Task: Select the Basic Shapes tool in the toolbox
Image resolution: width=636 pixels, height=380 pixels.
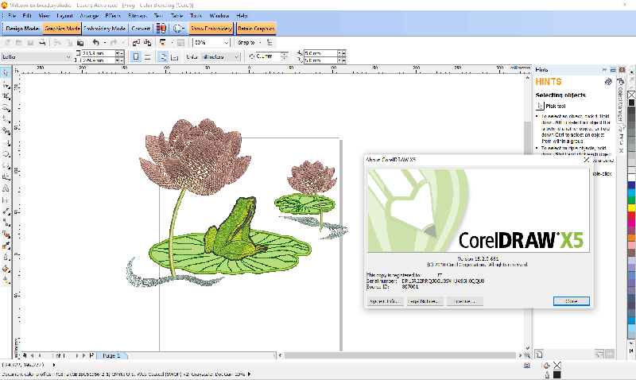Action: tap(6, 176)
